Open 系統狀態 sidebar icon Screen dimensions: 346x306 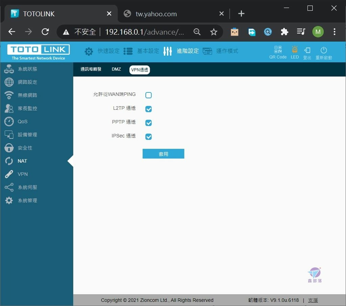[9, 69]
